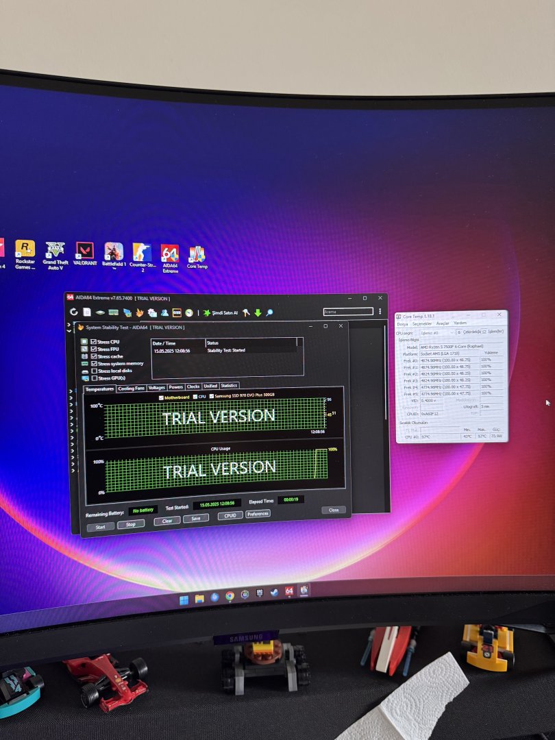The width and height of the screenshot is (555, 740).
Task: Click the Stability Test: Started log row
Action: click(x=225, y=351)
